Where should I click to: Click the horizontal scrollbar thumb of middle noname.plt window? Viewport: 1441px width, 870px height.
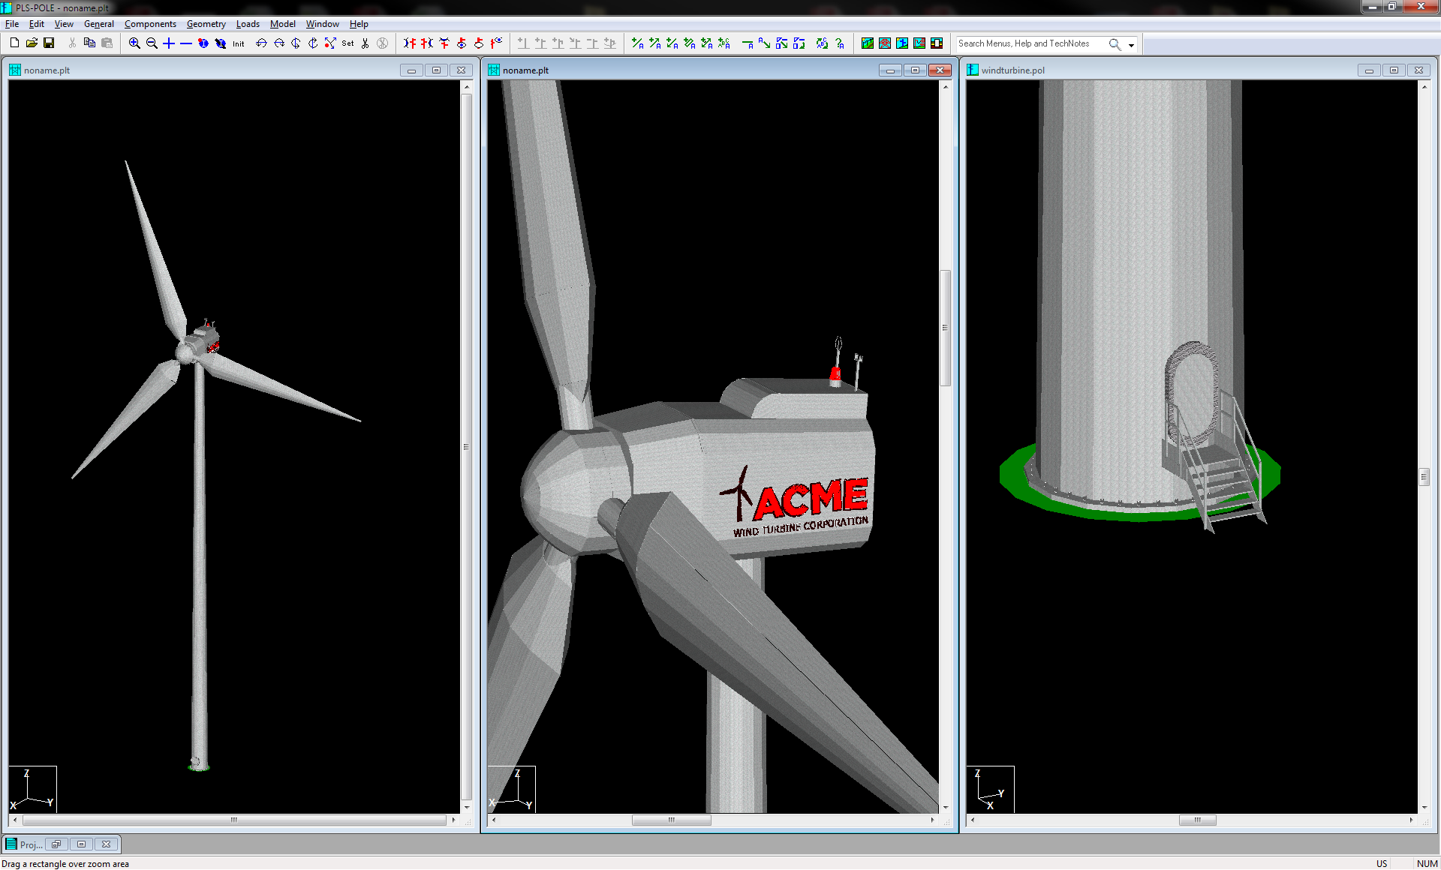[671, 820]
